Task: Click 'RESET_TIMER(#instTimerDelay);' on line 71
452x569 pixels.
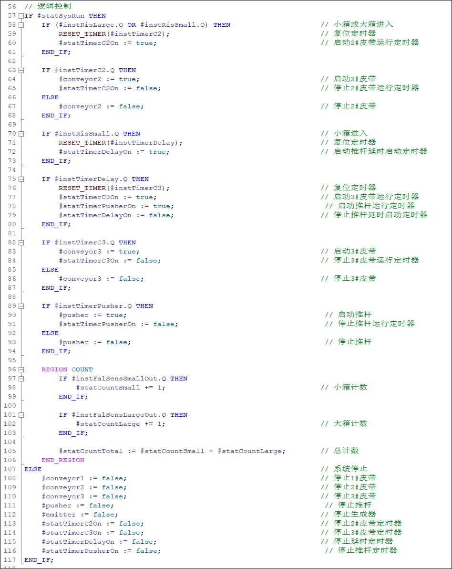Action: [x=120, y=143]
